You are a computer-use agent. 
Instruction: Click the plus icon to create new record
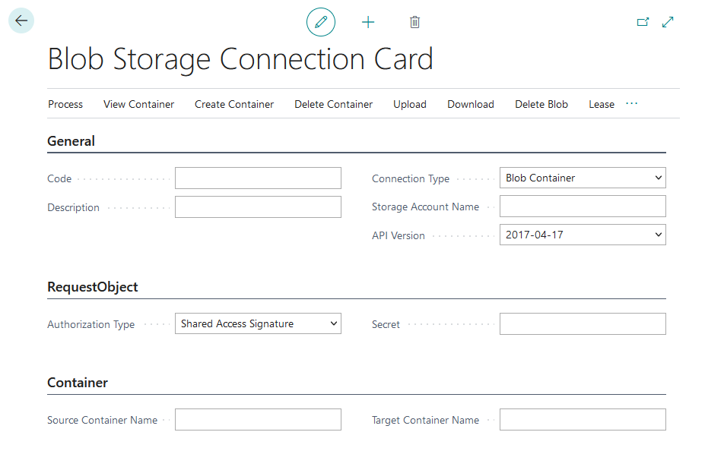(368, 22)
